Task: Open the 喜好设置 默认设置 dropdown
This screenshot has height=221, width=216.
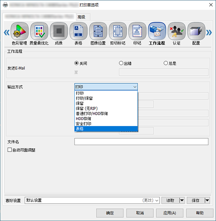Action: point(92,200)
